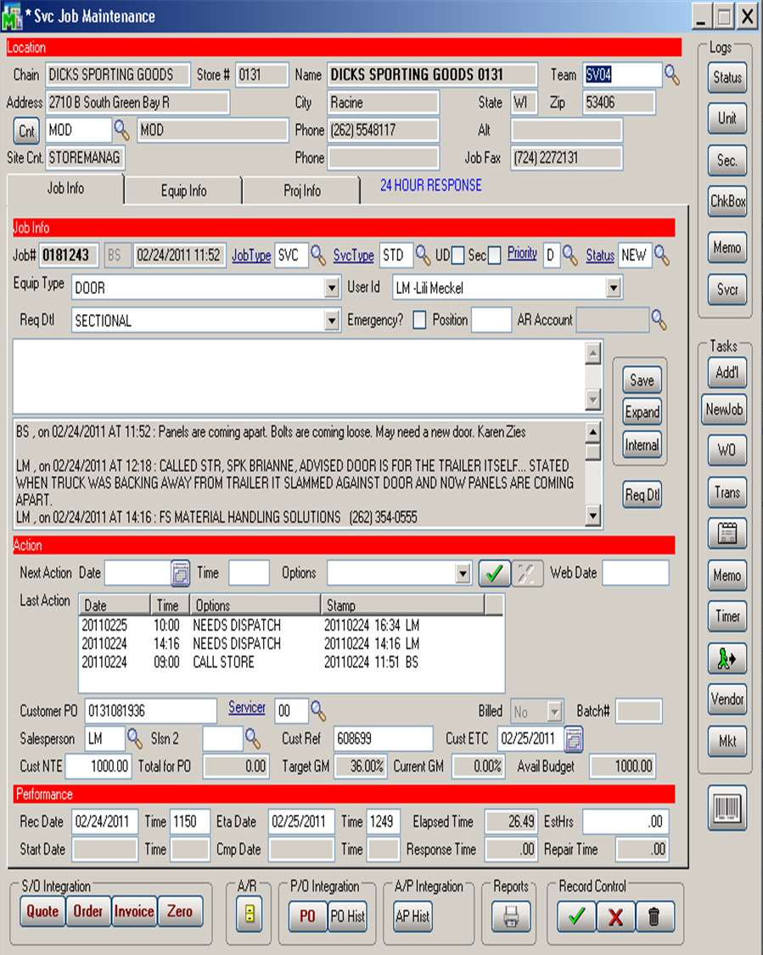Toggle the Sec checkbox

click(x=495, y=256)
